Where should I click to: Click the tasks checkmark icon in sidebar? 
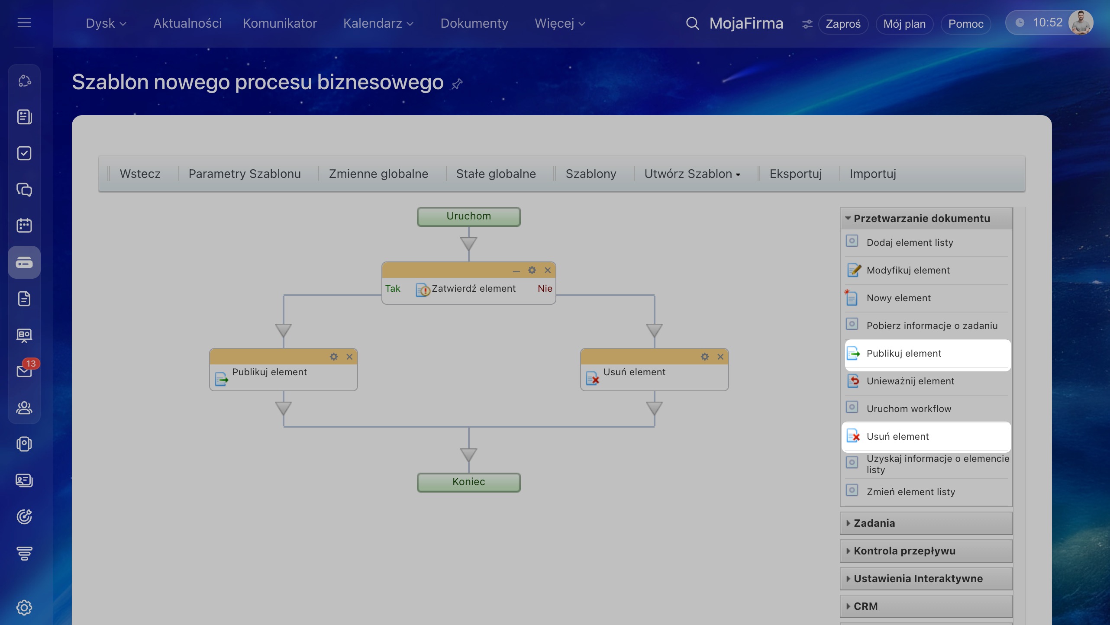pyautogui.click(x=24, y=153)
